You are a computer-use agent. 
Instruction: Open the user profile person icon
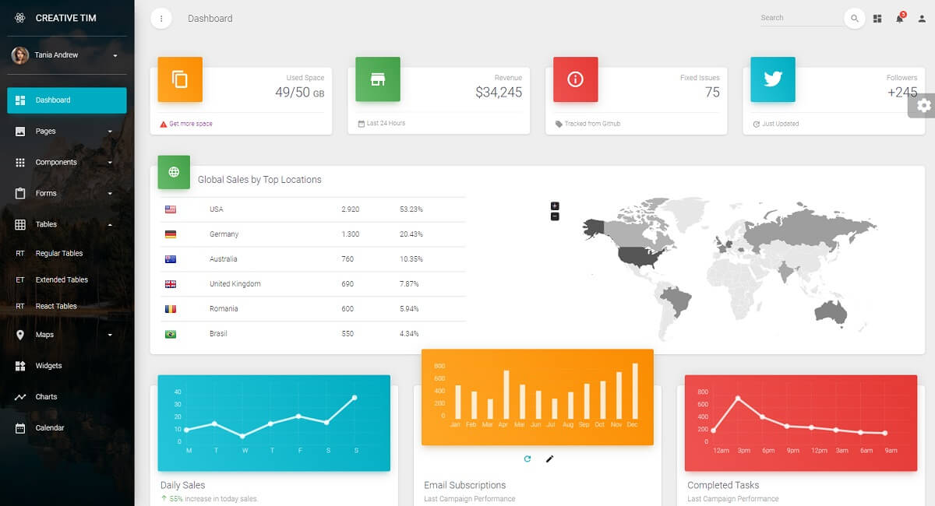point(923,17)
